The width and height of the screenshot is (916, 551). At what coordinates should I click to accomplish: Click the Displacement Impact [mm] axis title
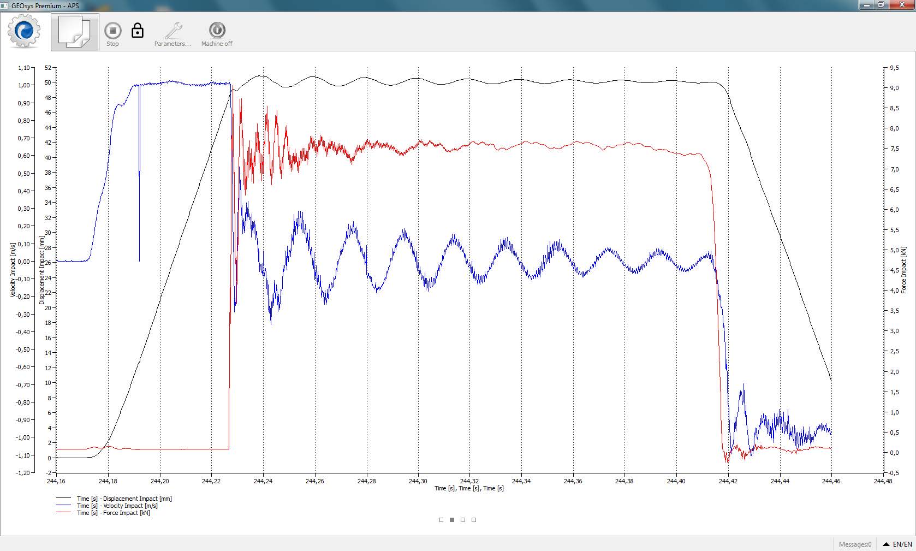tap(42, 270)
